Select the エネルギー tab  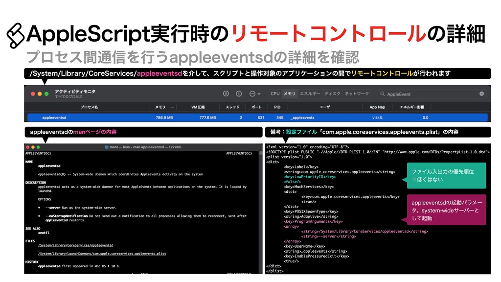pyautogui.click(x=310, y=94)
